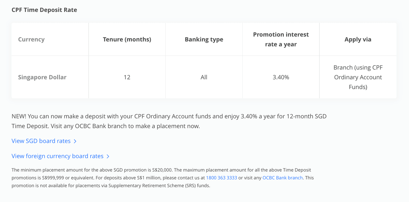Open the OCBC Bank branch locator link
This screenshot has height=202, width=409.
point(283,178)
